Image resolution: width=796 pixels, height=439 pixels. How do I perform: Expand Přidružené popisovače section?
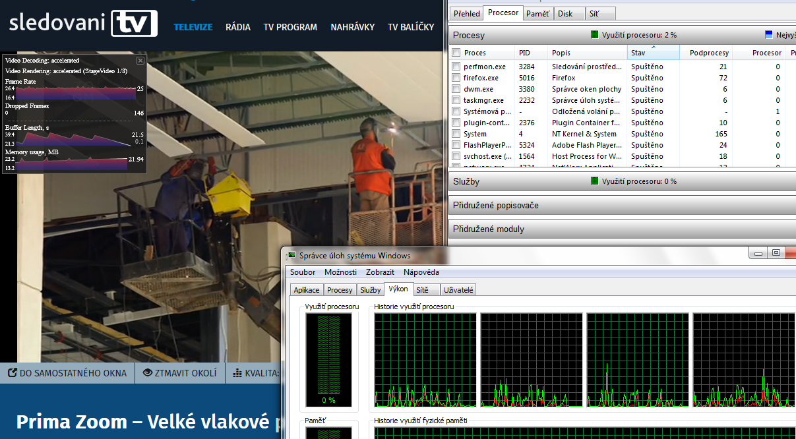[622, 205]
